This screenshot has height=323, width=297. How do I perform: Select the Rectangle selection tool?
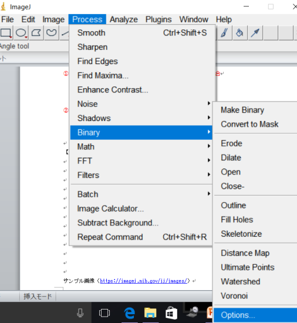6,33
